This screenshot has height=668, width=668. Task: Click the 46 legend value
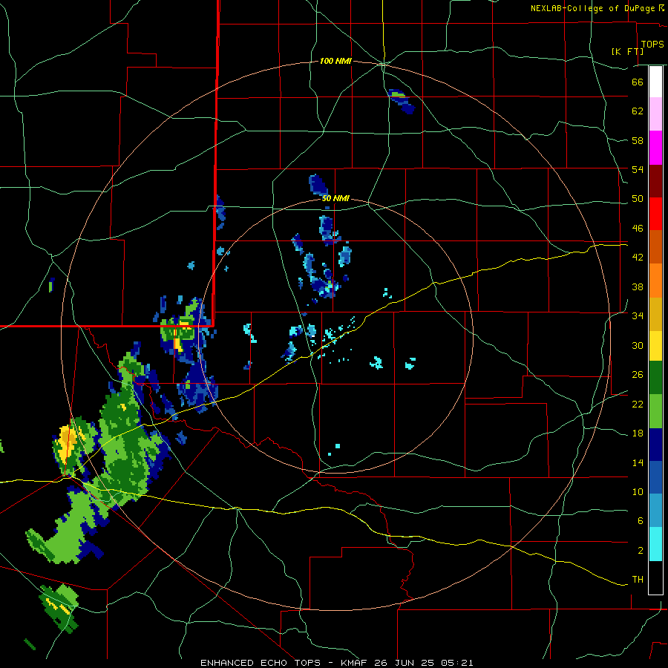(x=638, y=228)
